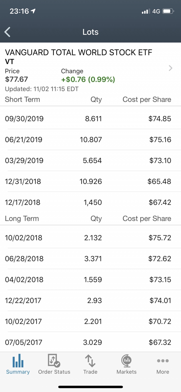Select the 12/22/2017 lot at $74.01
This screenshot has width=181, height=392.
[x=90, y=300]
